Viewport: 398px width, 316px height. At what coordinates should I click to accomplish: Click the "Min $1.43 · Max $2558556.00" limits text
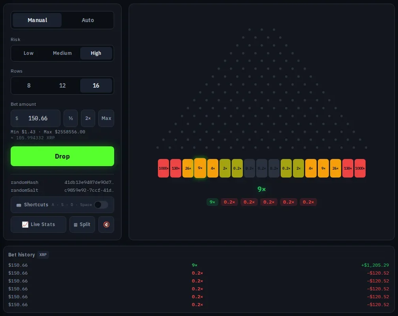point(48,132)
